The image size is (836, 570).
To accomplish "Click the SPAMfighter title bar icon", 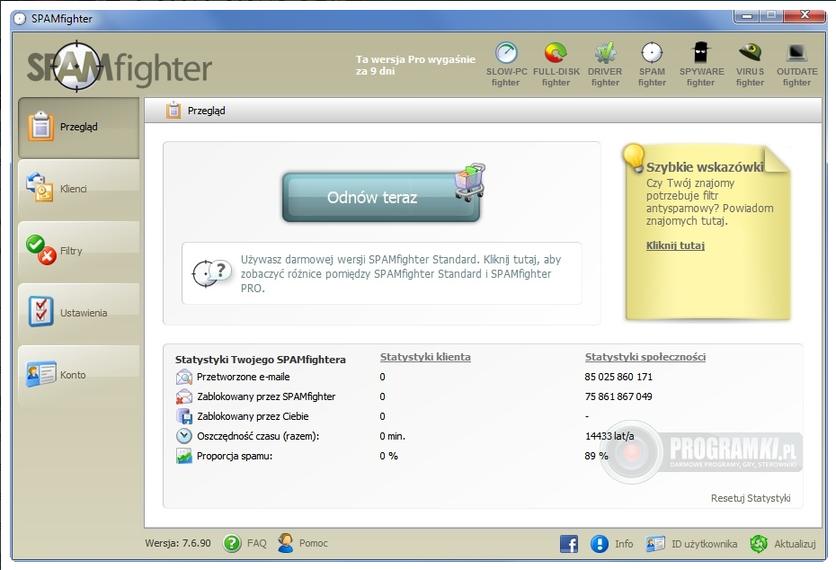I will click(x=20, y=19).
